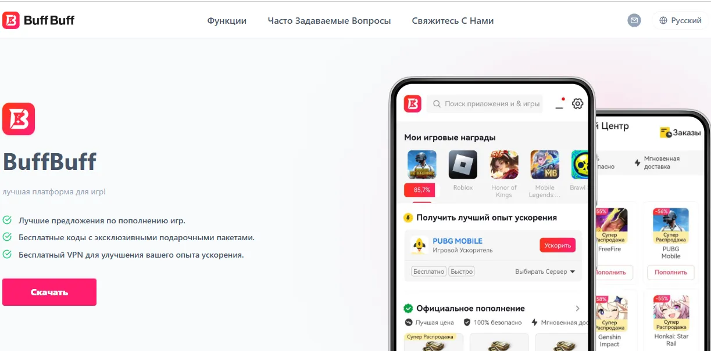Select the Honor of Kings game icon
Viewport: 711px width, 351px height.
click(x=504, y=165)
